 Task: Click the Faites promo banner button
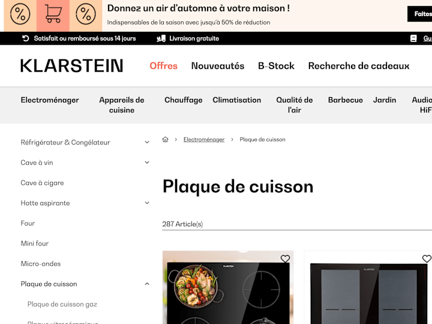point(419,14)
